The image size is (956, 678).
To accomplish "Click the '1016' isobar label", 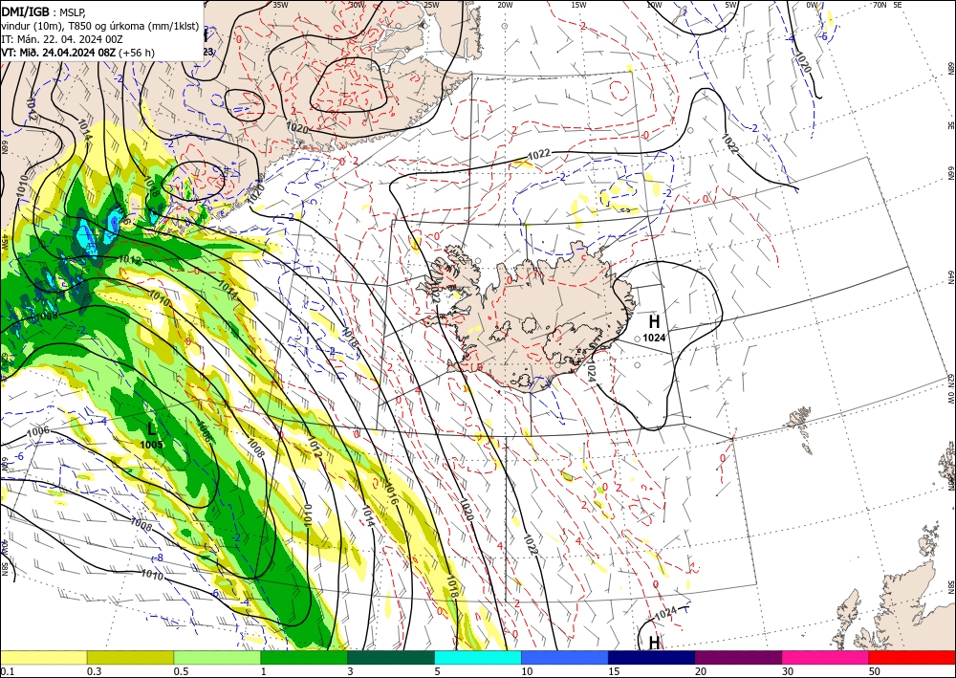I will coord(391,492).
